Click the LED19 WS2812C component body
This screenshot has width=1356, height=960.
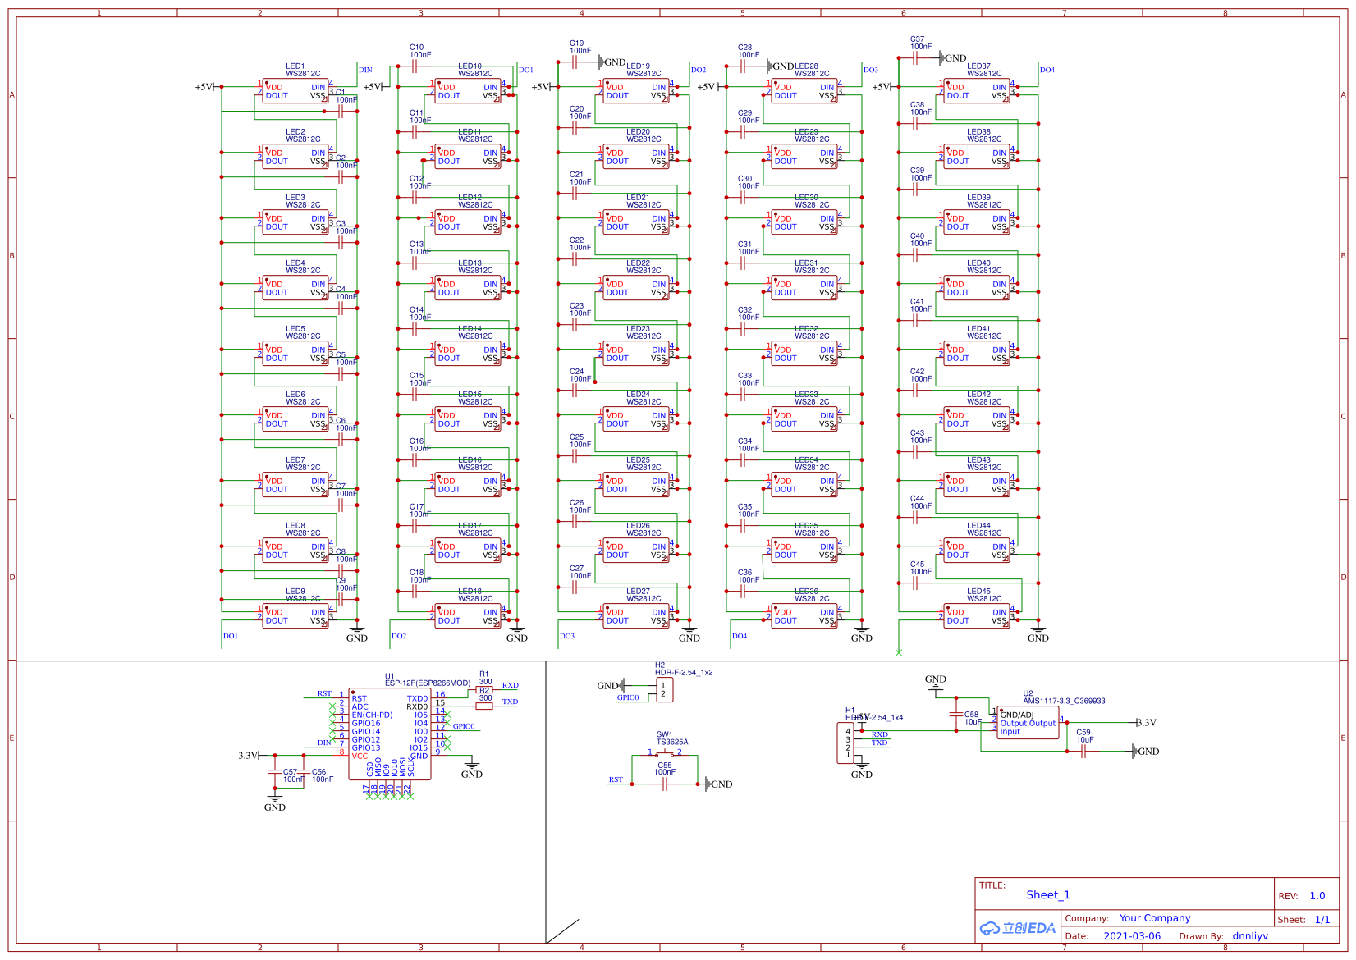[x=636, y=91]
